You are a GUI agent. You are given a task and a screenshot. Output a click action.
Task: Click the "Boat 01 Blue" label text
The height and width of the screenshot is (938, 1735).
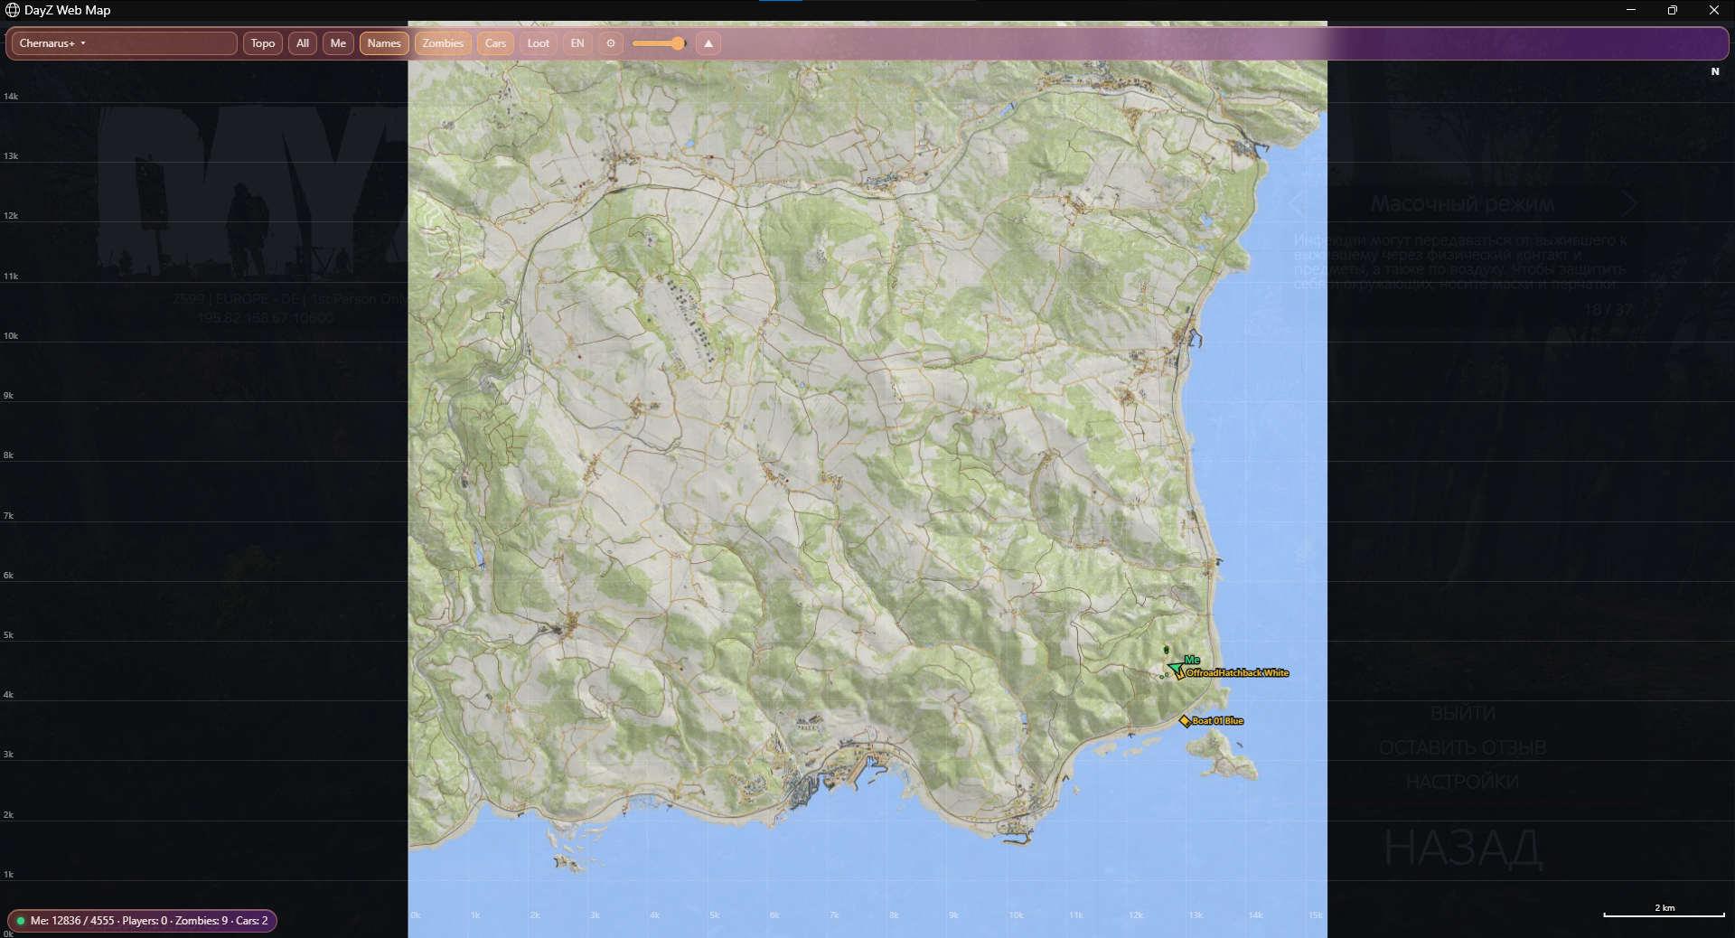pos(1218,721)
